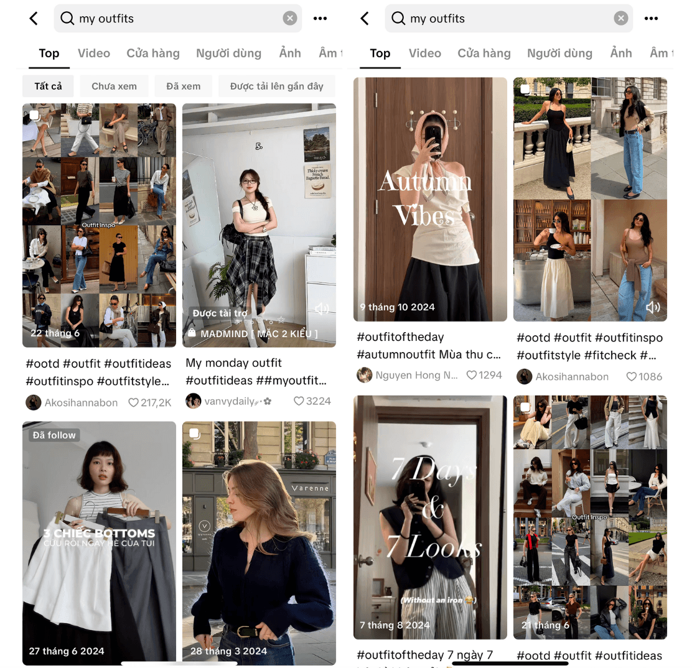This screenshot has width=692, height=668.
Task: Open the three-dot menu on the right screen
Action: [651, 19]
